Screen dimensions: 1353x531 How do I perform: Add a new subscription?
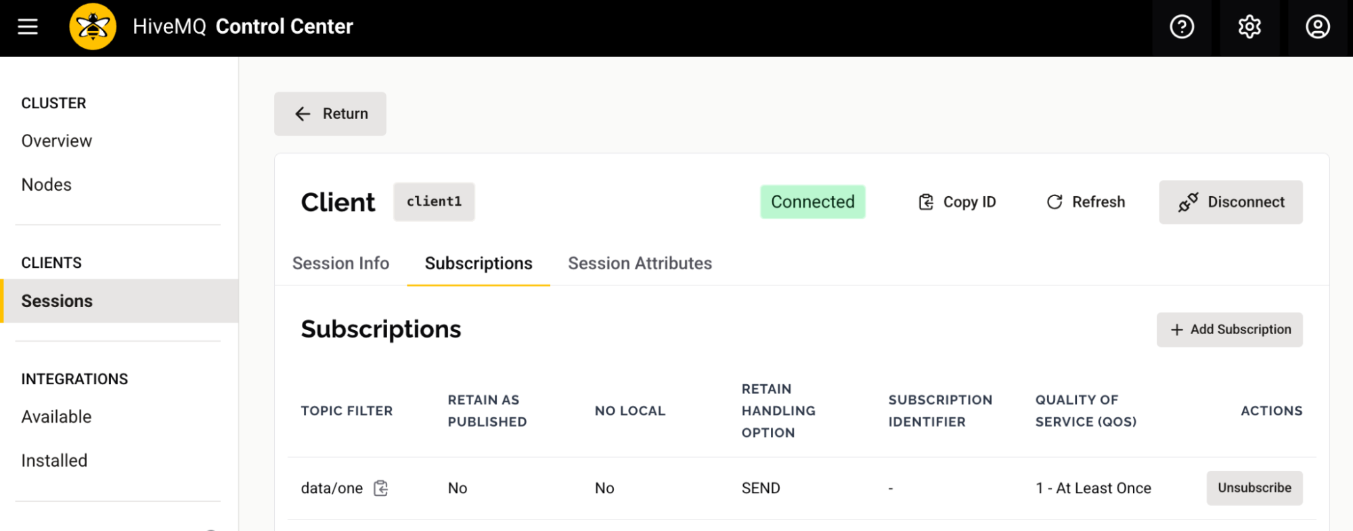point(1229,329)
